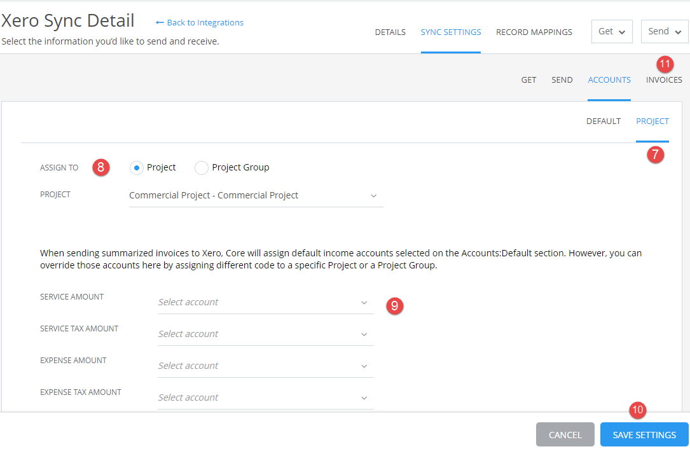Click the SERVICE TAX AMOUNT label
Image resolution: width=690 pixels, height=456 pixels.
[79, 329]
